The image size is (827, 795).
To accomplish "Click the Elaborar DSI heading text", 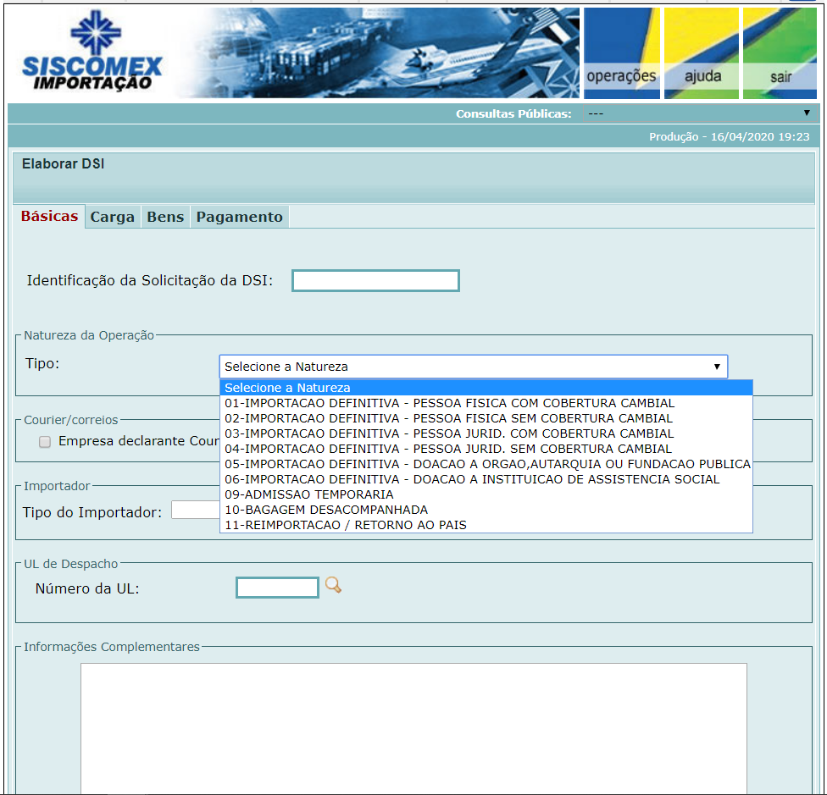I will [64, 164].
